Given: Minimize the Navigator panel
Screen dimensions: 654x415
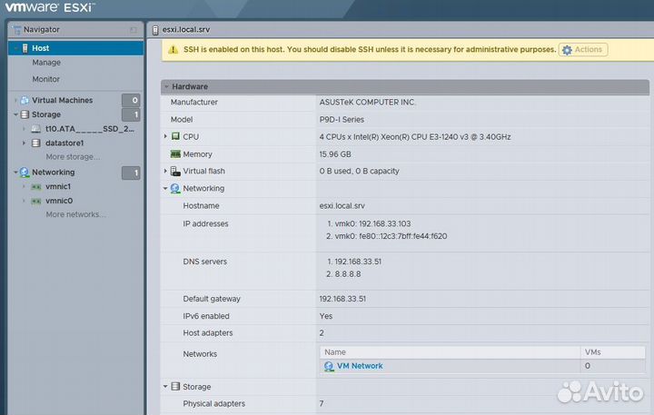Looking at the screenshot, I should click(134, 30).
